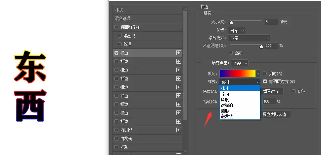Enable the 斜面和浮雕 checkbox

pyautogui.click(x=116, y=27)
